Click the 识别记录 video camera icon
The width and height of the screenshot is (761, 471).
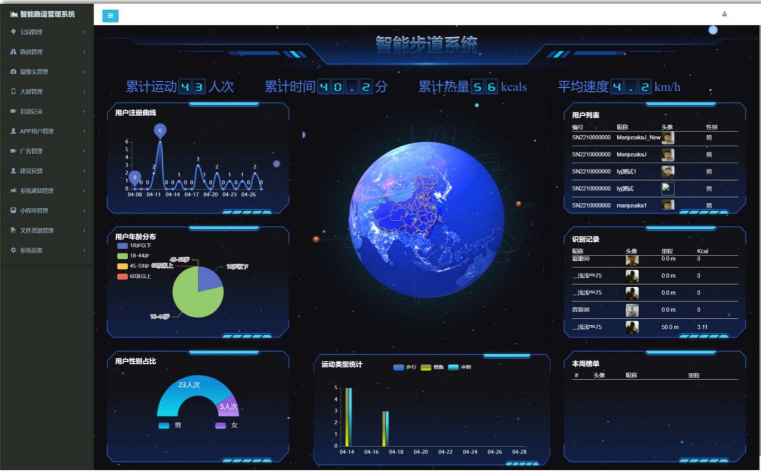[x=13, y=111]
